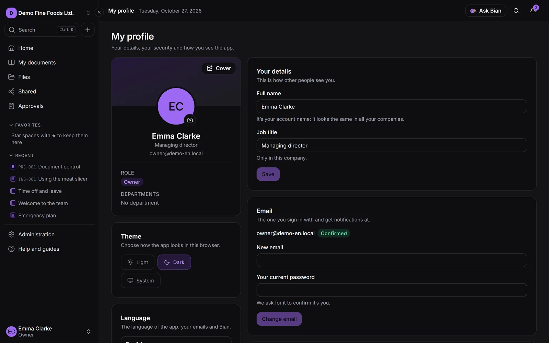The image size is (549, 343).
Task: Focus the Your current password field
Action: point(392,290)
